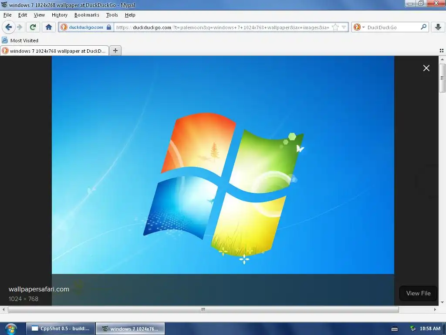Image resolution: width=446 pixels, height=335 pixels.
Task: Click the scroll down arrow
Action: click(442, 302)
